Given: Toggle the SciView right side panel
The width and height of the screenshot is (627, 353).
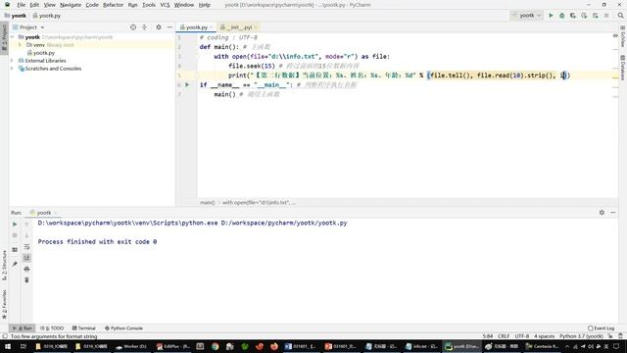Looking at the screenshot, I should point(623,37).
